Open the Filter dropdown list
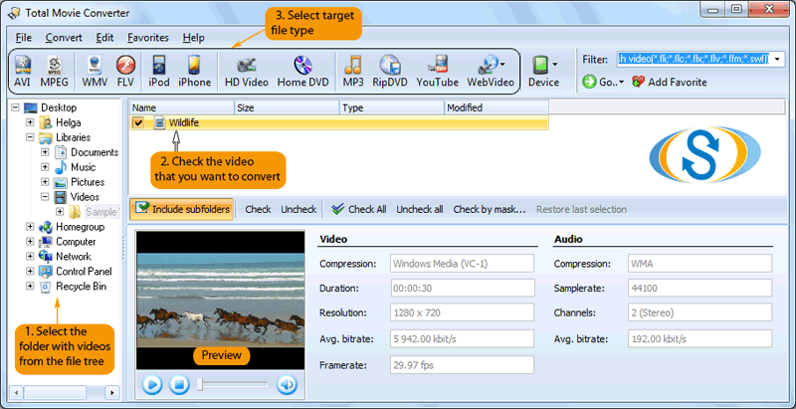 click(778, 60)
